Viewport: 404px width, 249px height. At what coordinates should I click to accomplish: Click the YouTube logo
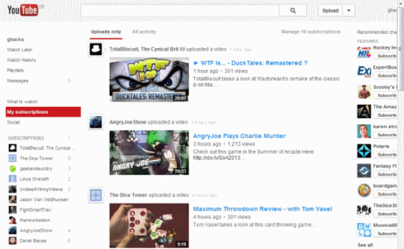[23, 10]
